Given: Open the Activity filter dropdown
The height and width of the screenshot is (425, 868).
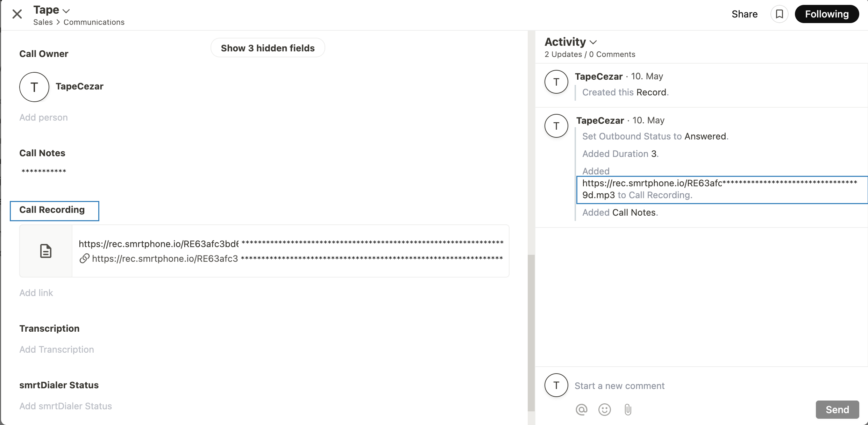Looking at the screenshot, I should coord(593,42).
